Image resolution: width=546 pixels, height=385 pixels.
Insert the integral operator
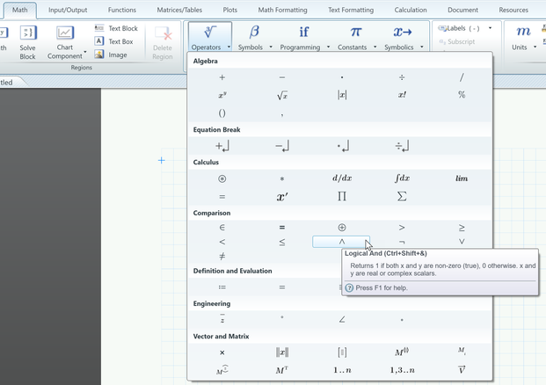tap(402, 178)
